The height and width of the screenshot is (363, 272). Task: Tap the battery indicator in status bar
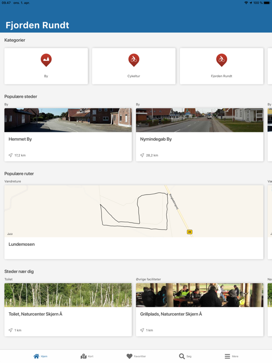(266, 3)
